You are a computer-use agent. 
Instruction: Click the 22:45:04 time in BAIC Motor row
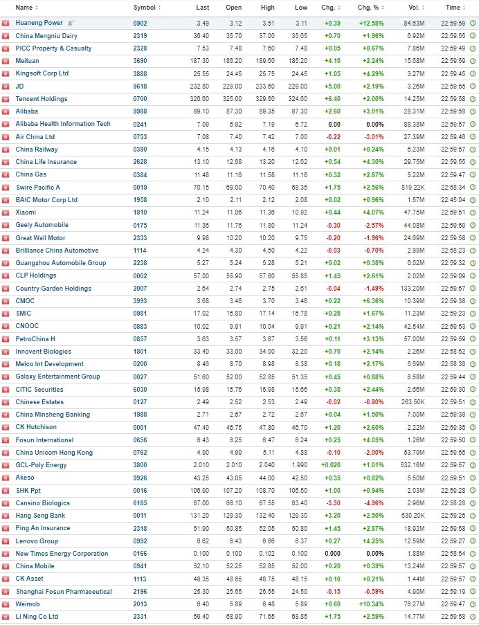[453, 200]
